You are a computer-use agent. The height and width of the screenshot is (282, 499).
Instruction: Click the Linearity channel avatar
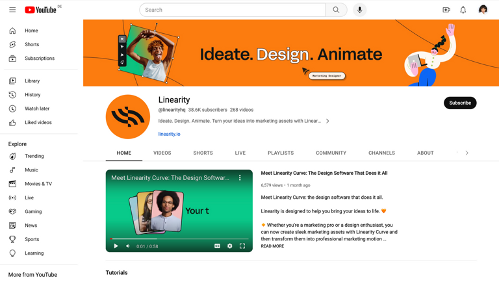(128, 117)
